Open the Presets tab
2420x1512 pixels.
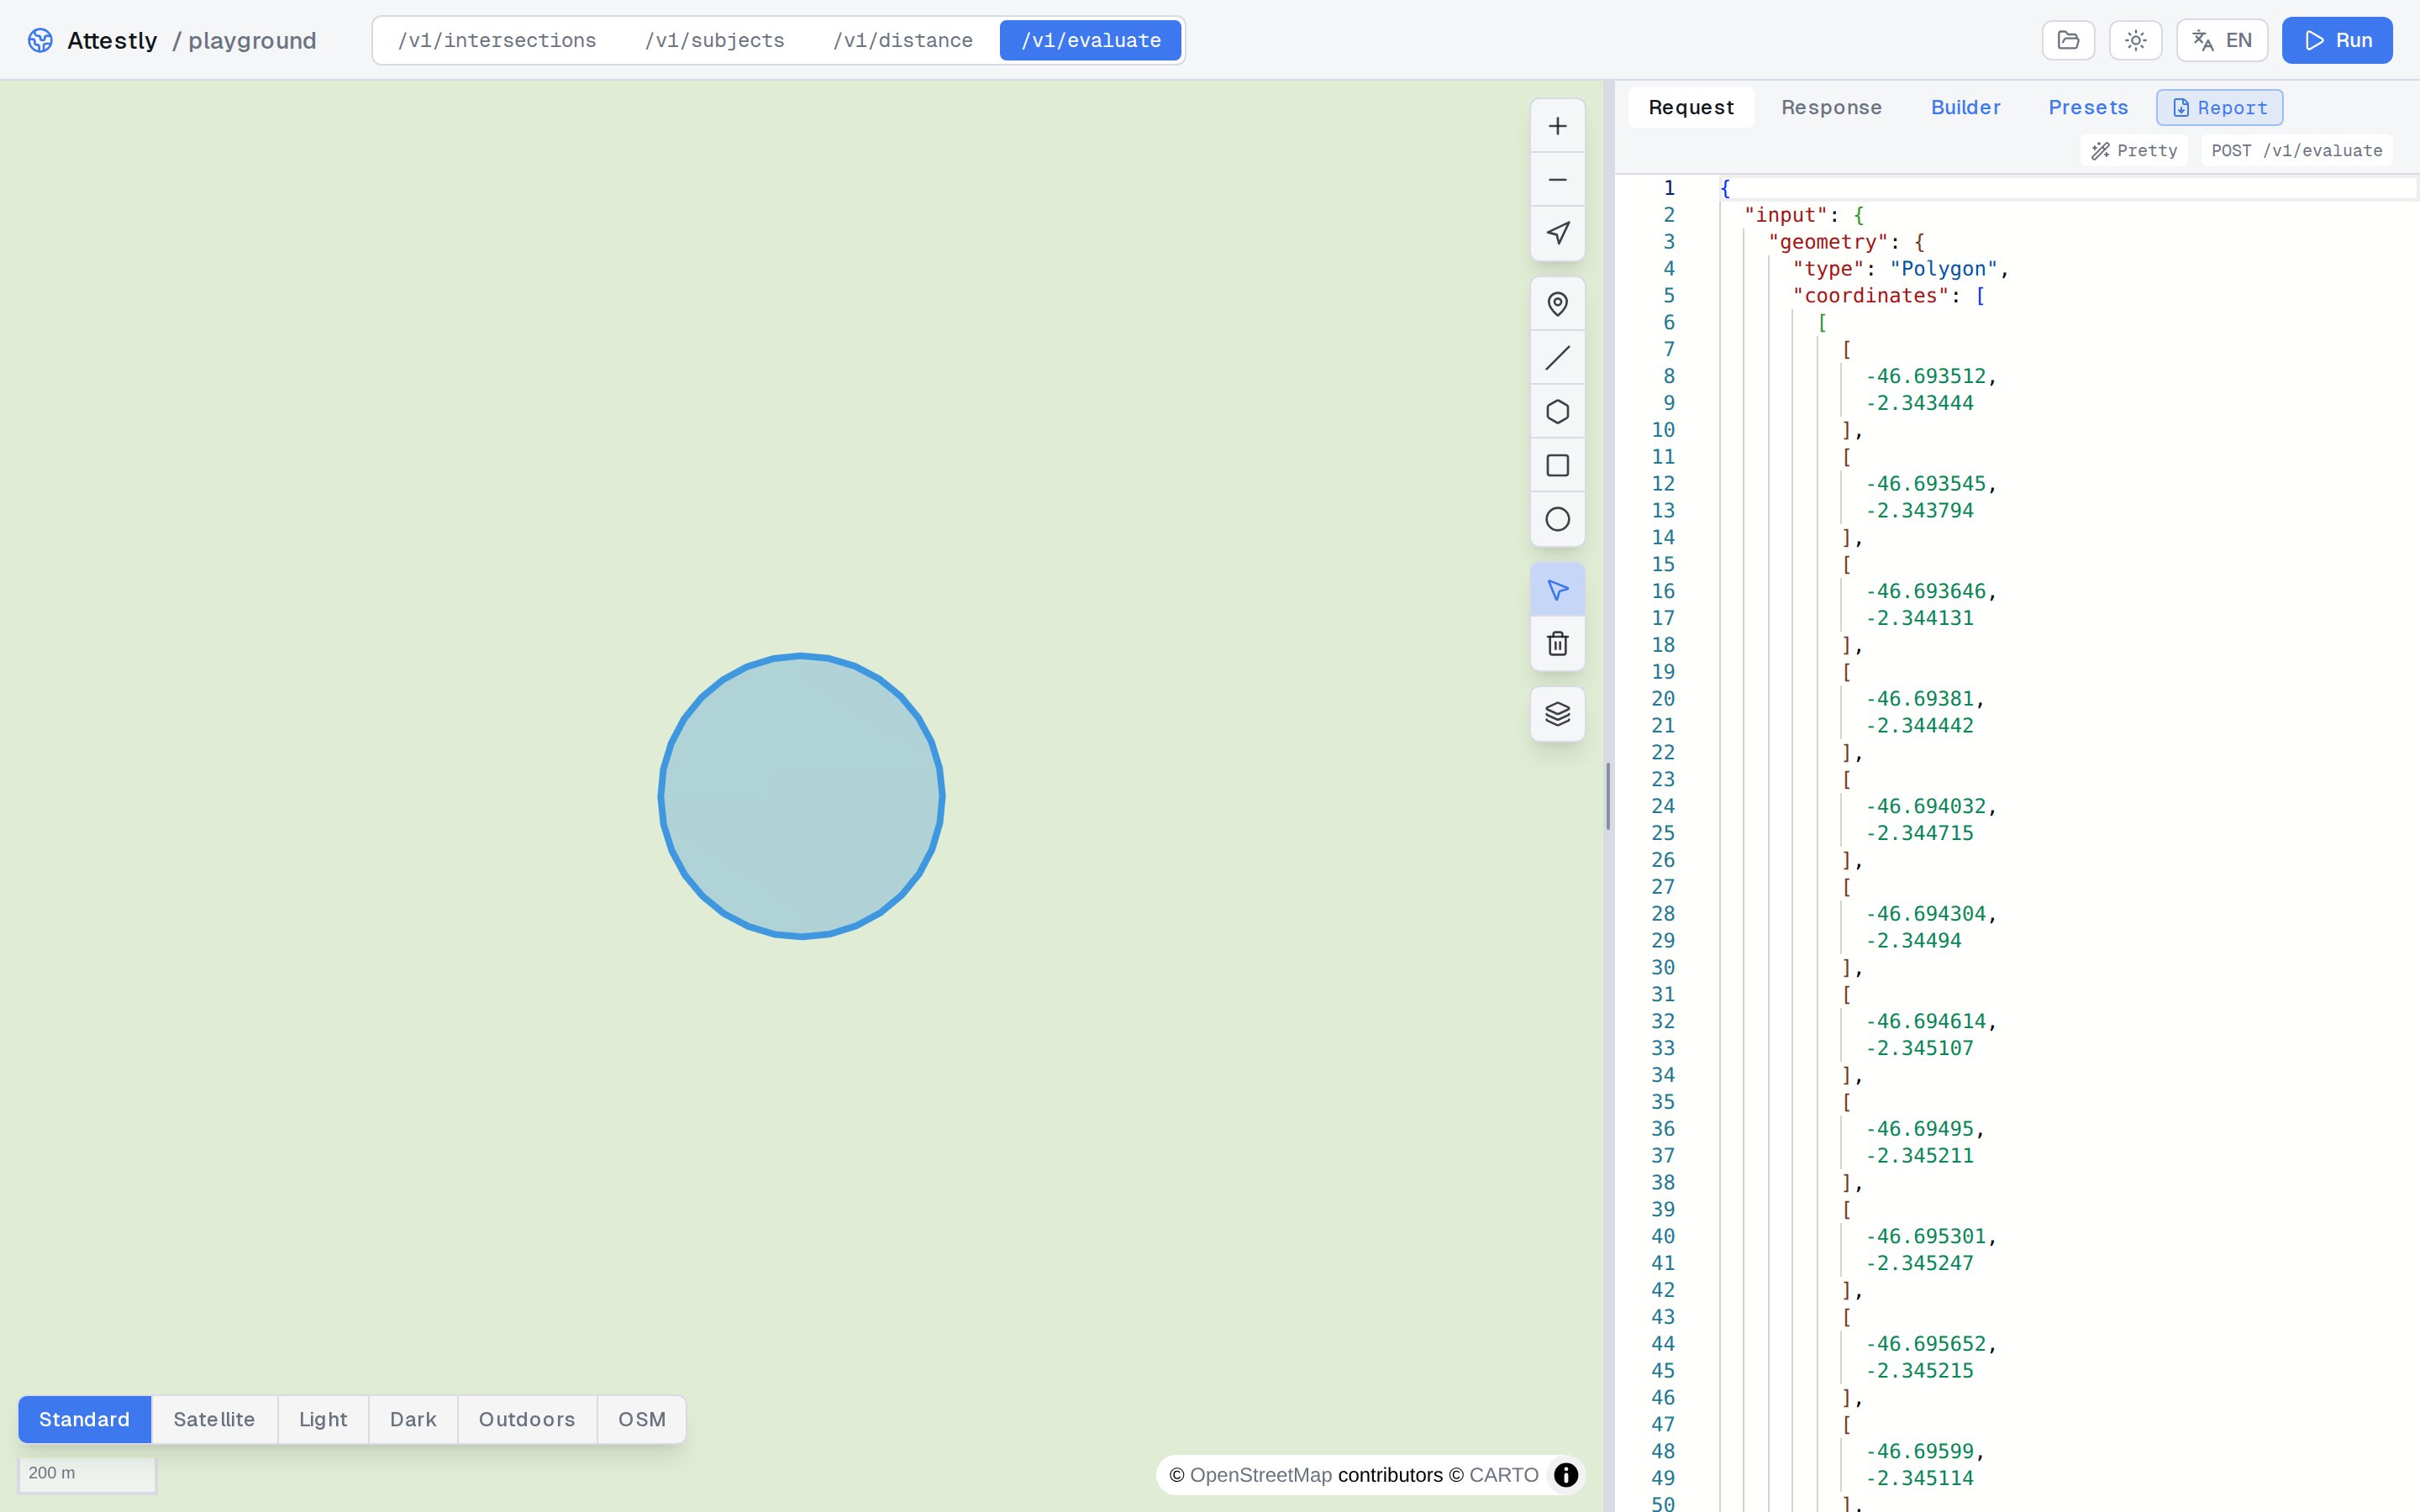2088,107
